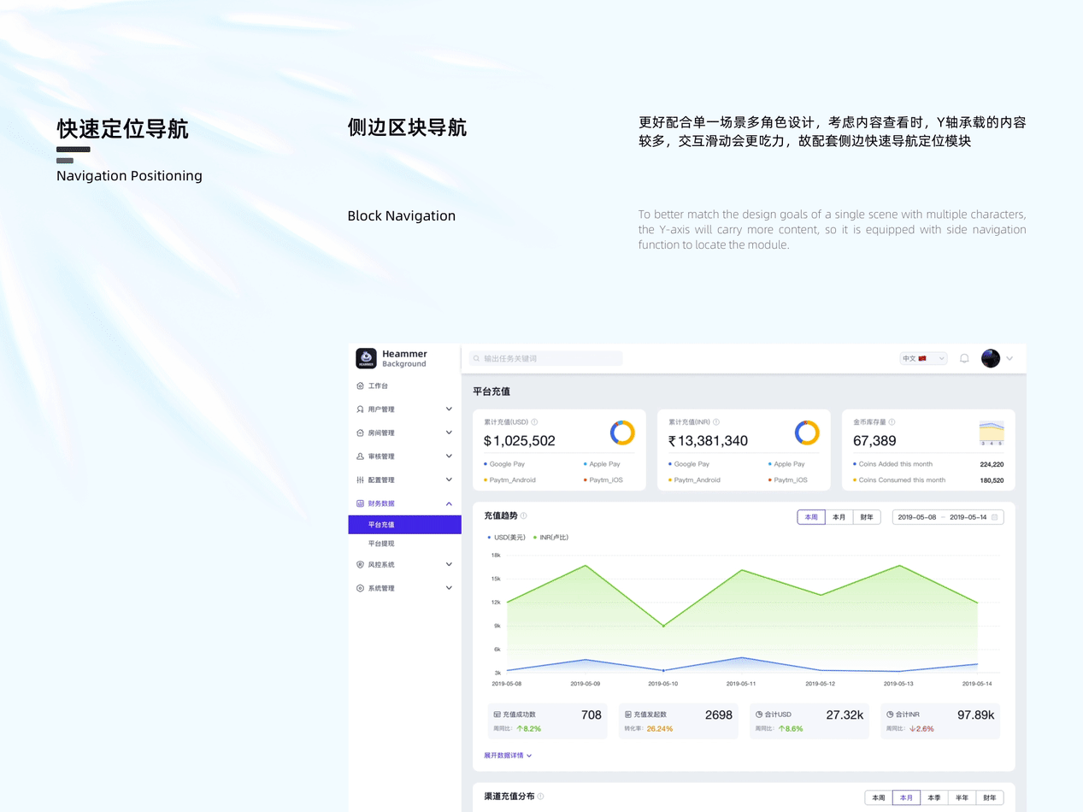Click the 配置管理 configuration sliders icon
Screen dimensions: 1083x812
click(x=360, y=480)
